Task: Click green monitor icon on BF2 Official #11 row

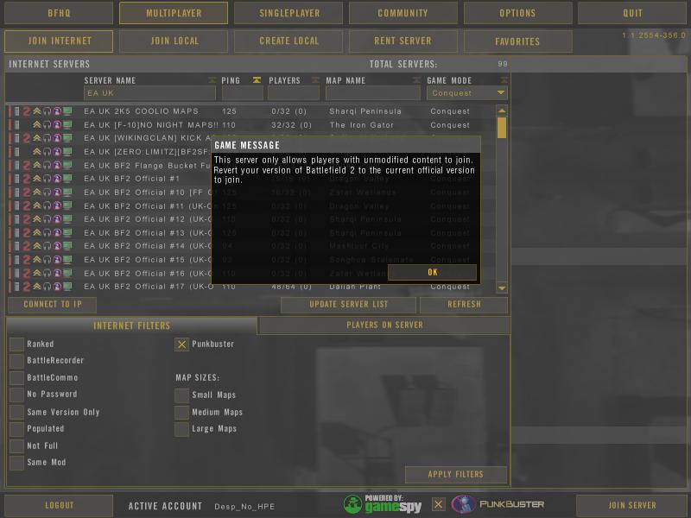Action: [67, 205]
